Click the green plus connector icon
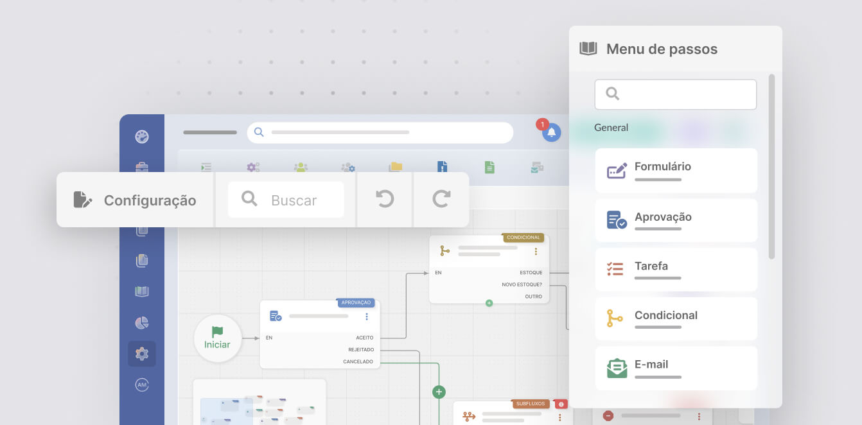This screenshot has height=425, width=862. tap(439, 392)
